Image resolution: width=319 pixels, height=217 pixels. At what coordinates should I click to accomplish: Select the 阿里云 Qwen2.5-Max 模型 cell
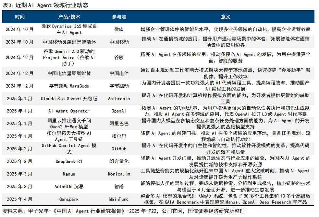[69, 124]
